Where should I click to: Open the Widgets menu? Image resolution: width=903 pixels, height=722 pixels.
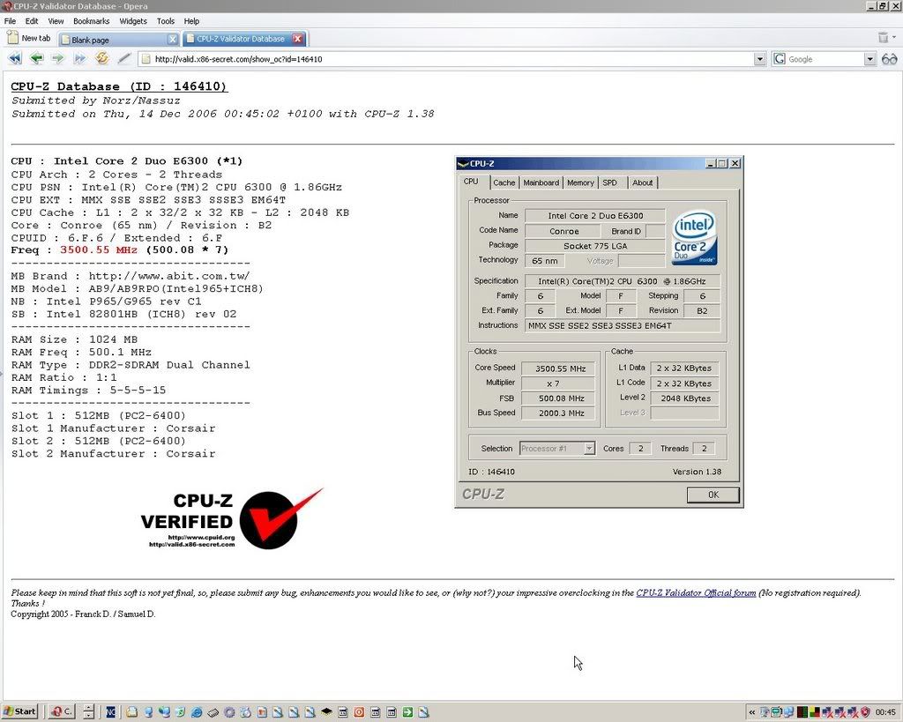point(133,21)
